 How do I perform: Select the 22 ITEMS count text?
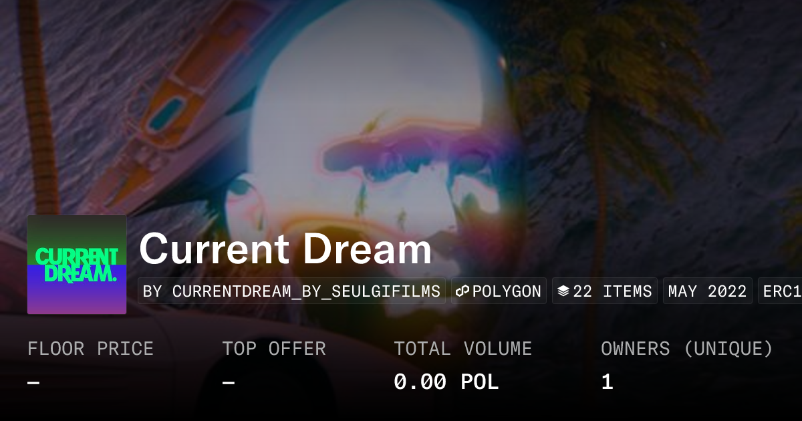point(612,291)
